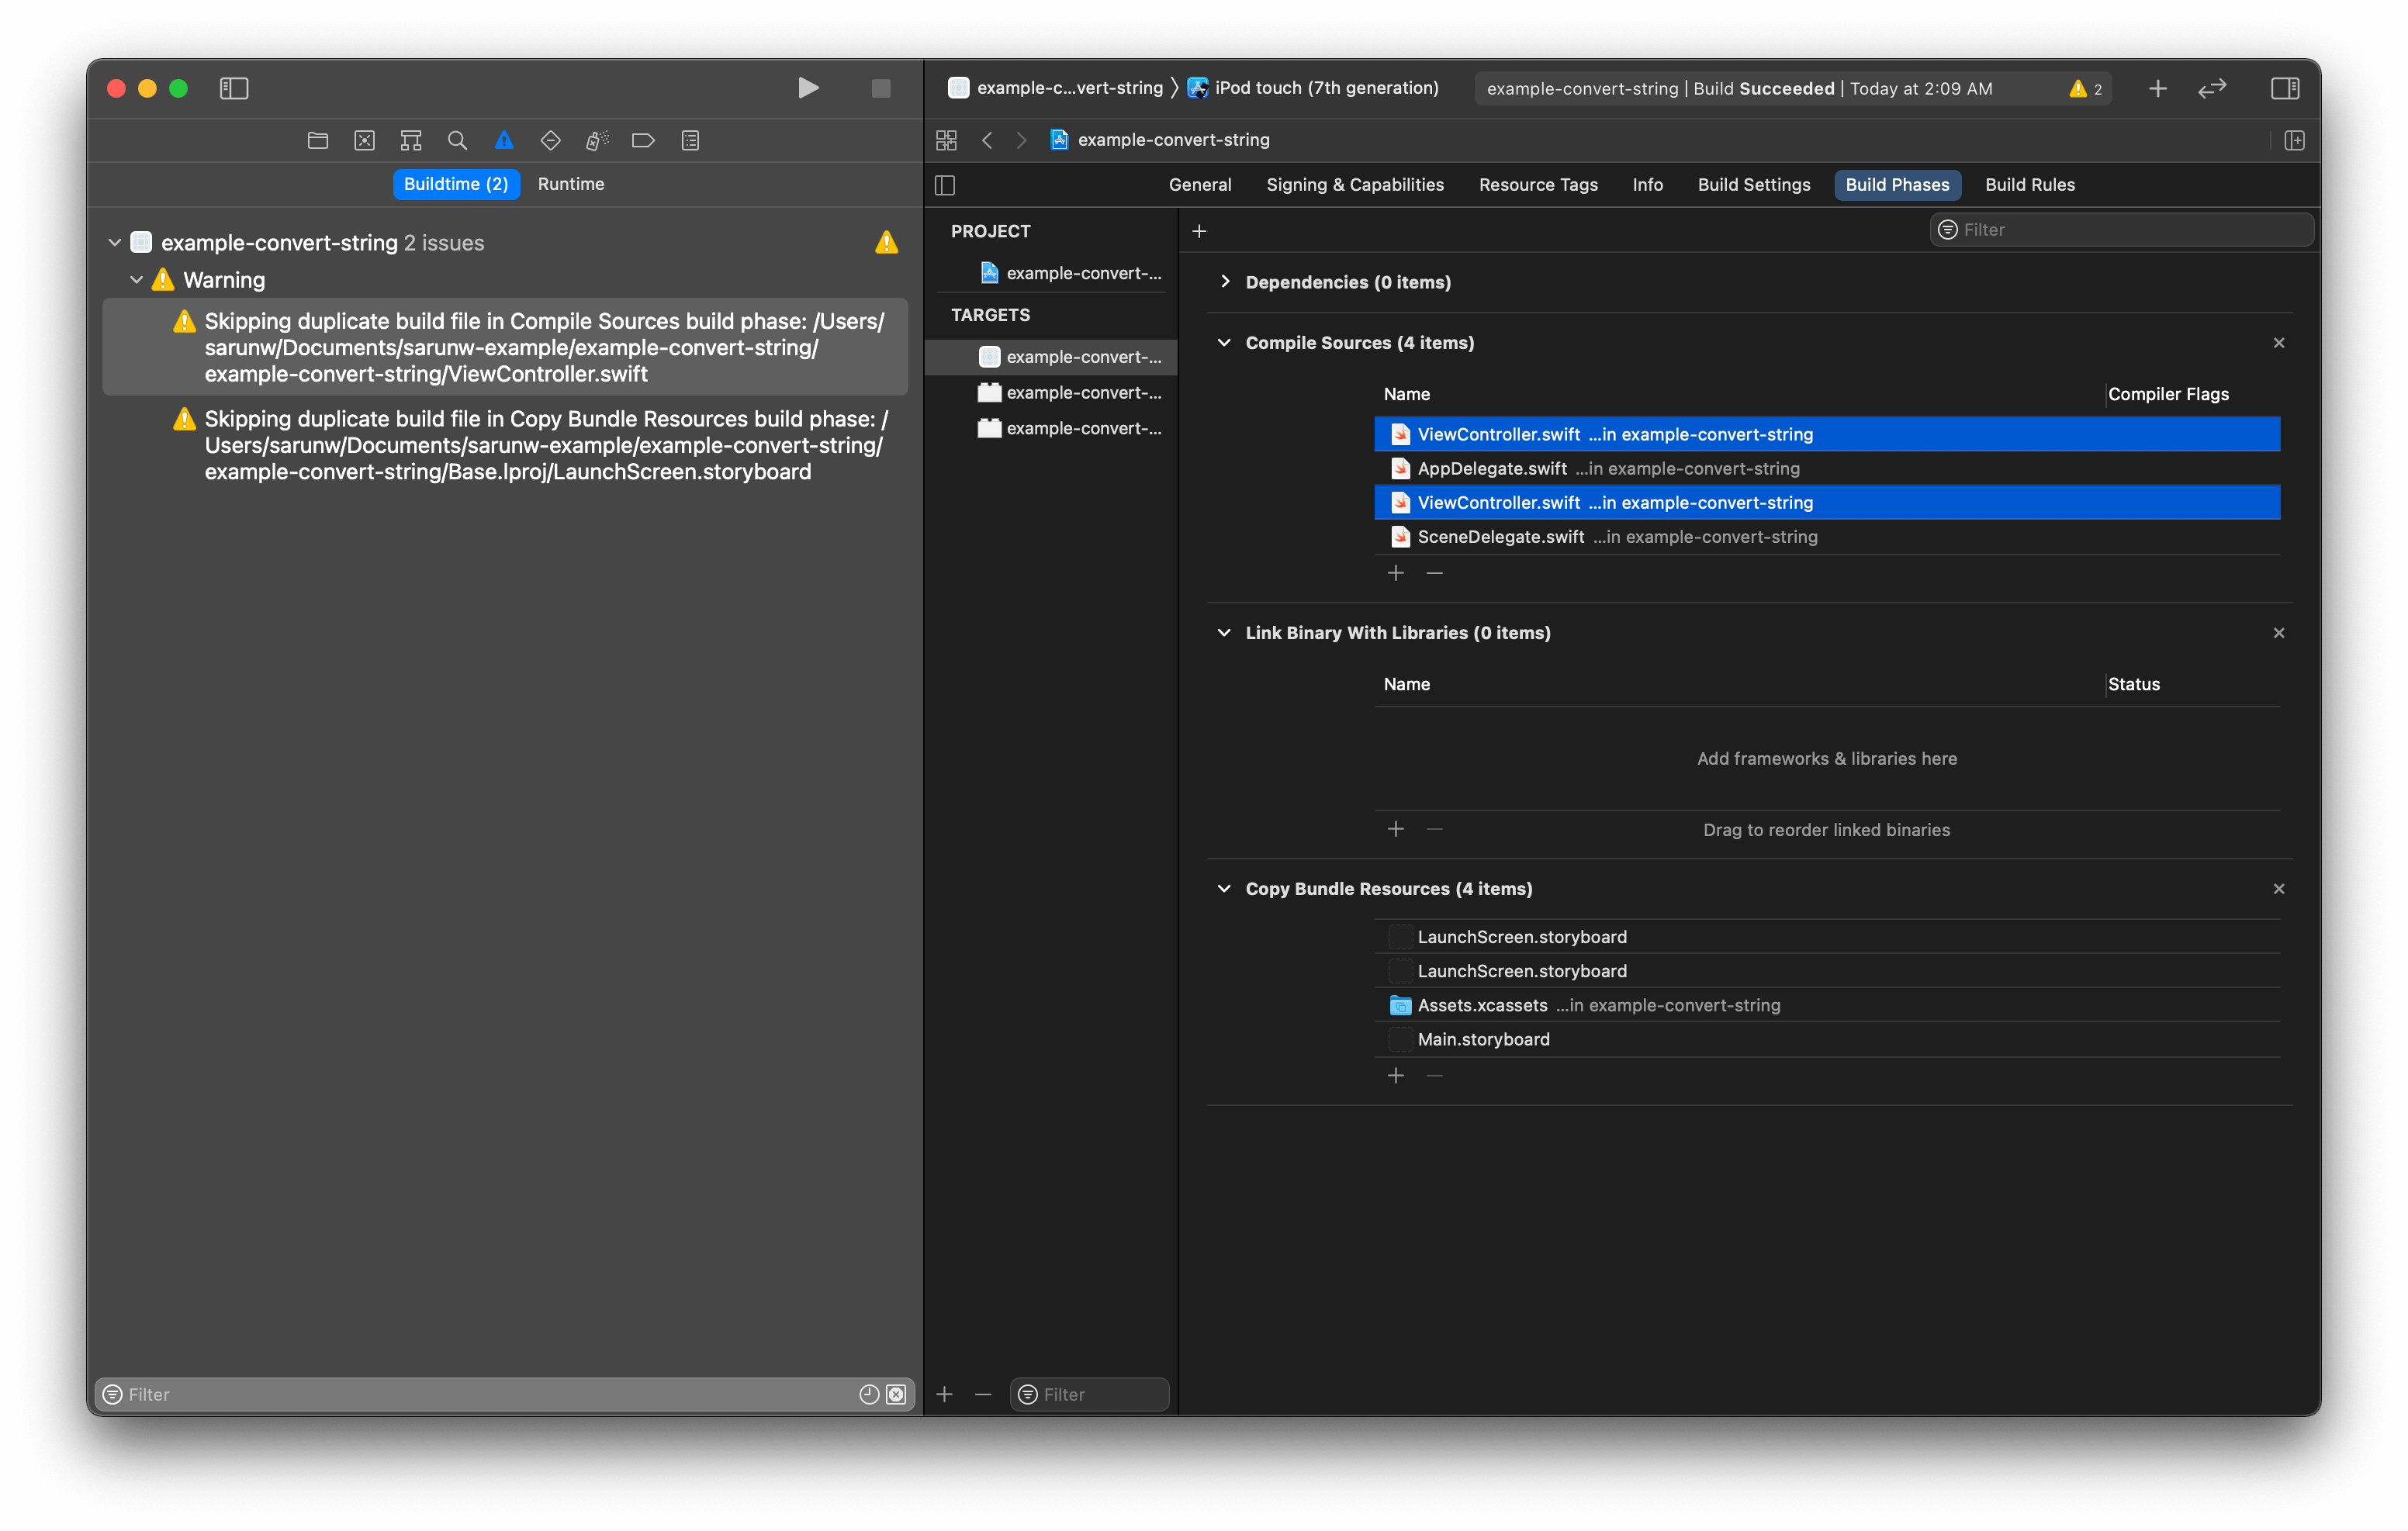Screen dimensions: 2408x1531
Task: Select the Breakpoint navigator icon
Action: 643,140
